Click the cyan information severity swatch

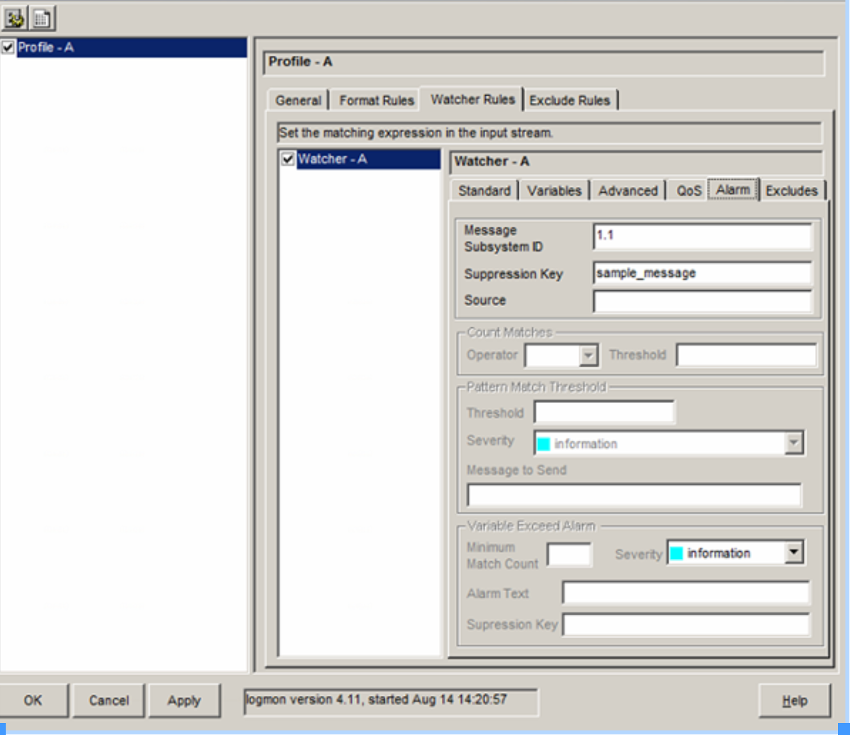[676, 553]
